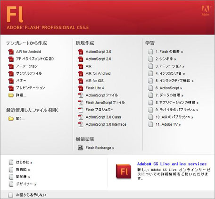Click the 開く... text label
This screenshot has width=215, height=199.
click(x=20, y=119)
